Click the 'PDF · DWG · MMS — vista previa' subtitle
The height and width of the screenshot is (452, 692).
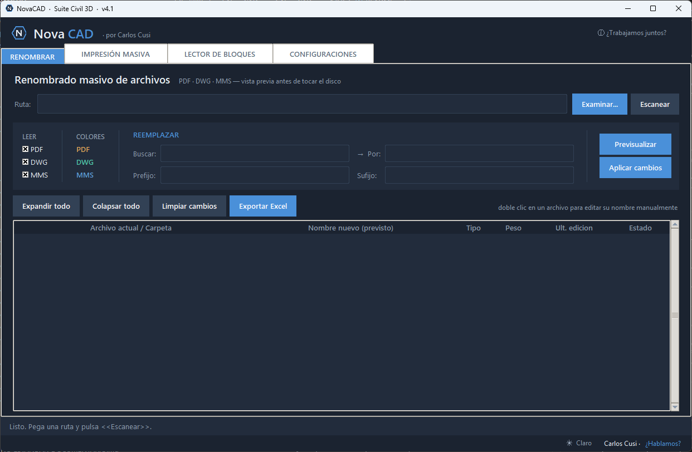tap(260, 81)
